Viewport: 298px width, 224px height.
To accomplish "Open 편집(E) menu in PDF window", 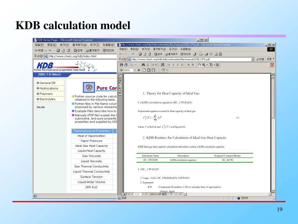I will [x=134, y=49].
